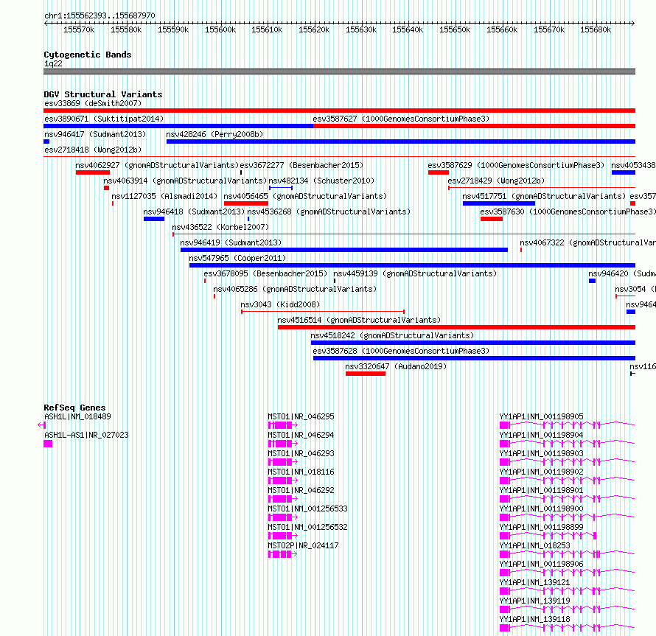Click the nsv946420 blue variant marker
Viewport: 656px width, 636px height.
[592, 281]
